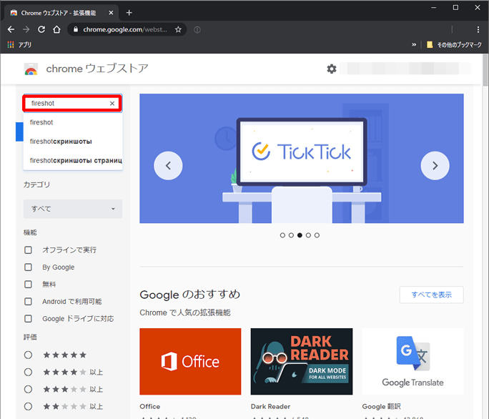Clear the fireshot search text
Image resolution: width=489 pixels, height=419 pixels.
112,103
